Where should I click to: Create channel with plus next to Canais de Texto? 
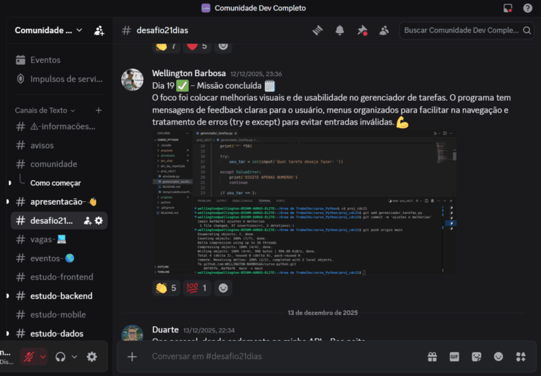[99, 111]
